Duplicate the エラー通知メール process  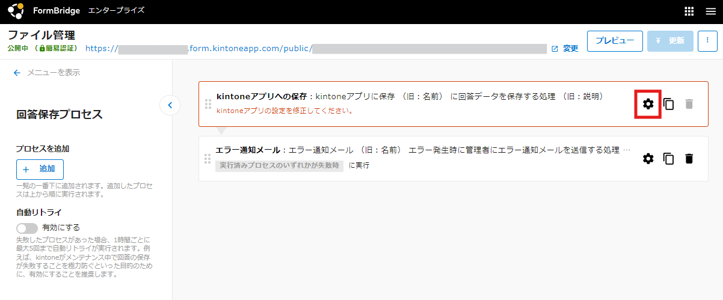tap(668, 159)
